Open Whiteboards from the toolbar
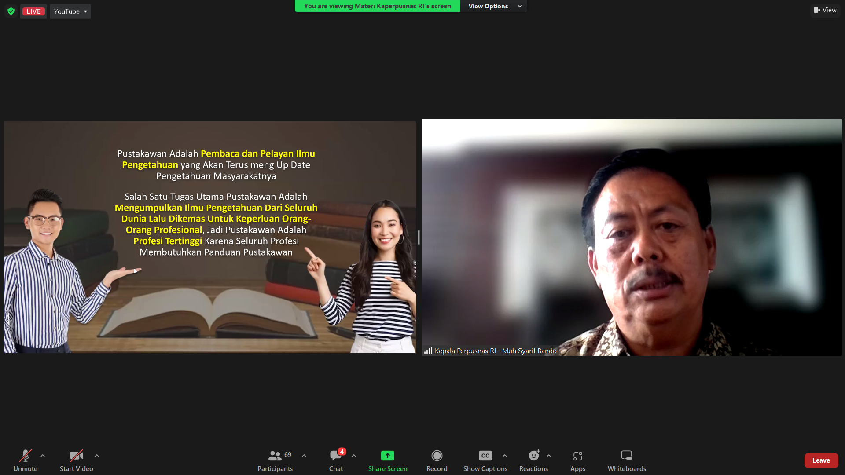The image size is (845, 475). [x=627, y=456]
